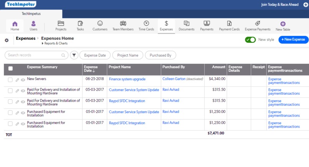Viewport: 309px width, 167px height.
Task: Check the select-all header checkbox
Action: click(x=10, y=68)
